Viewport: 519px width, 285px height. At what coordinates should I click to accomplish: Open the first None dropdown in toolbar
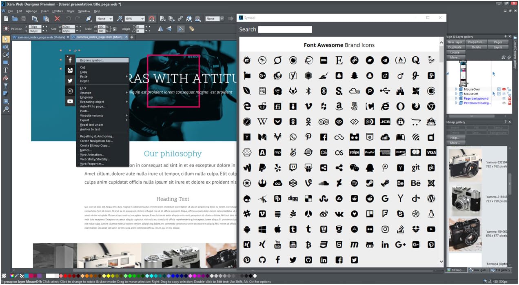point(104,19)
